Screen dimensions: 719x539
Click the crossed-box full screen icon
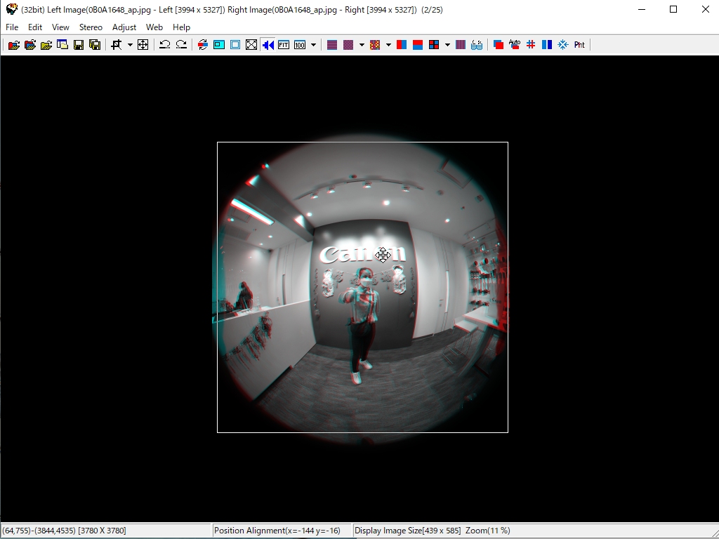[x=251, y=44]
